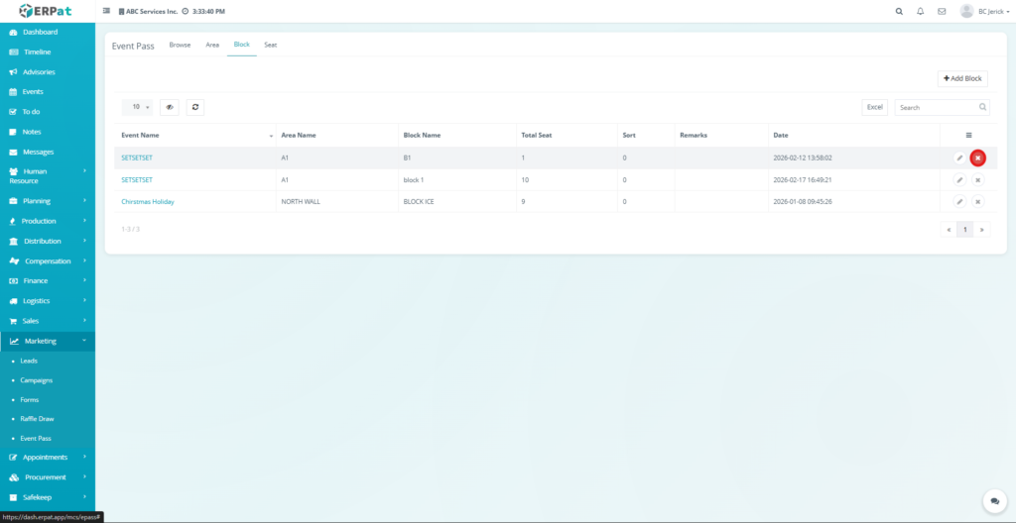Open the Christmas Holiday event link
Screen dimensions: 1016x523
pyautogui.click(x=148, y=202)
